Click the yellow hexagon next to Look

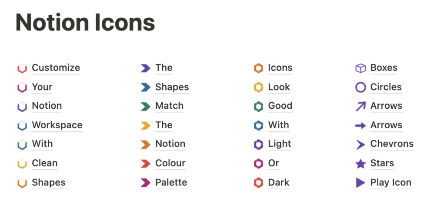[258, 88]
